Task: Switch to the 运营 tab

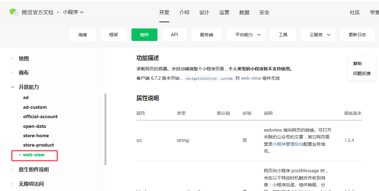Action: [224, 13]
